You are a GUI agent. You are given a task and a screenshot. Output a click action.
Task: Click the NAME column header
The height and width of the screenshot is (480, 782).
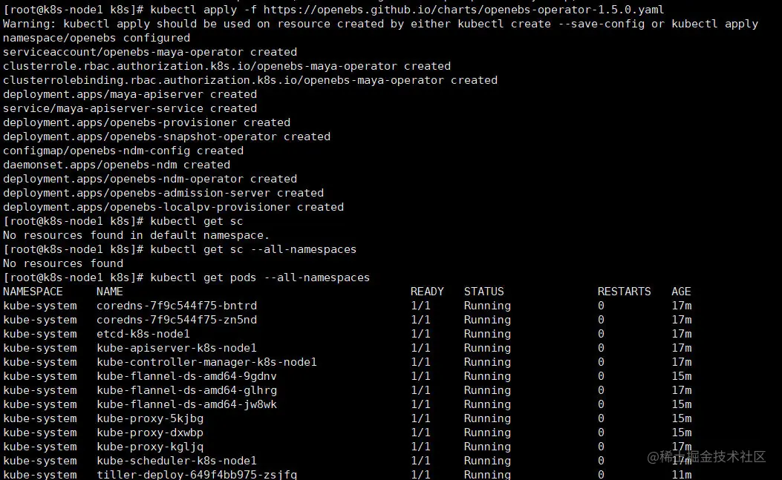coord(110,292)
